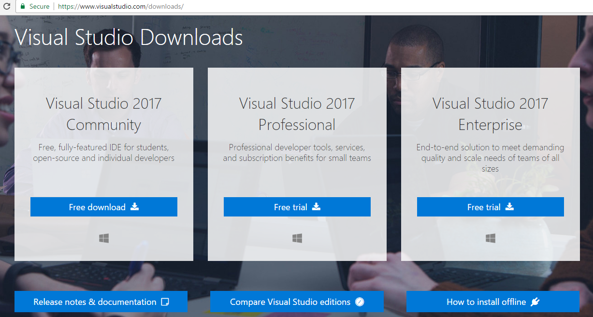
Task: Click the download arrow icon on Free download
Action: tap(135, 207)
